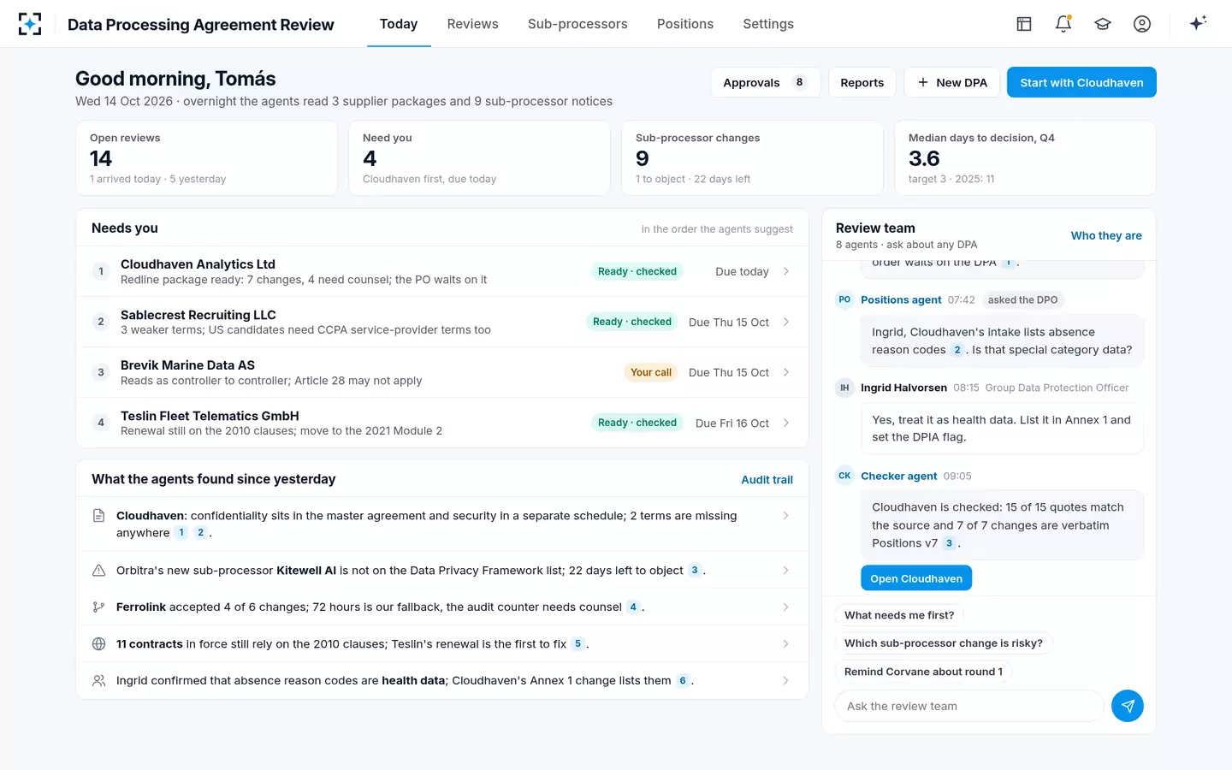
Task: Click the Ask the review team field
Action: tap(969, 706)
